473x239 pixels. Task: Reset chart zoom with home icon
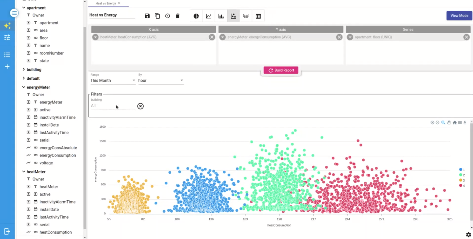[x=455, y=122]
